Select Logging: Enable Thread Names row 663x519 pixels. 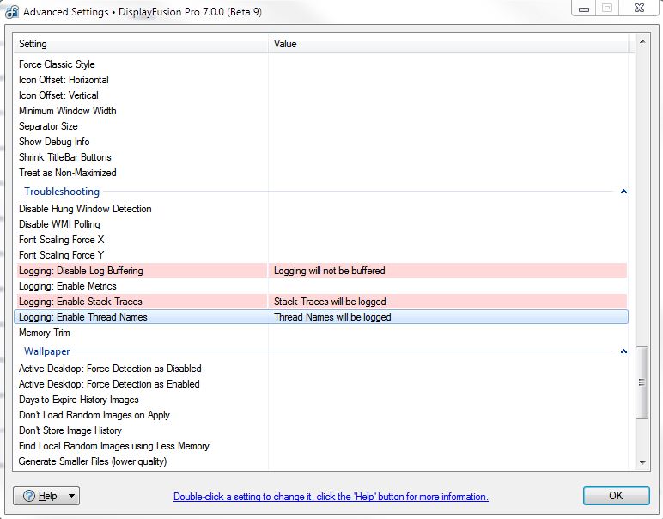point(83,317)
